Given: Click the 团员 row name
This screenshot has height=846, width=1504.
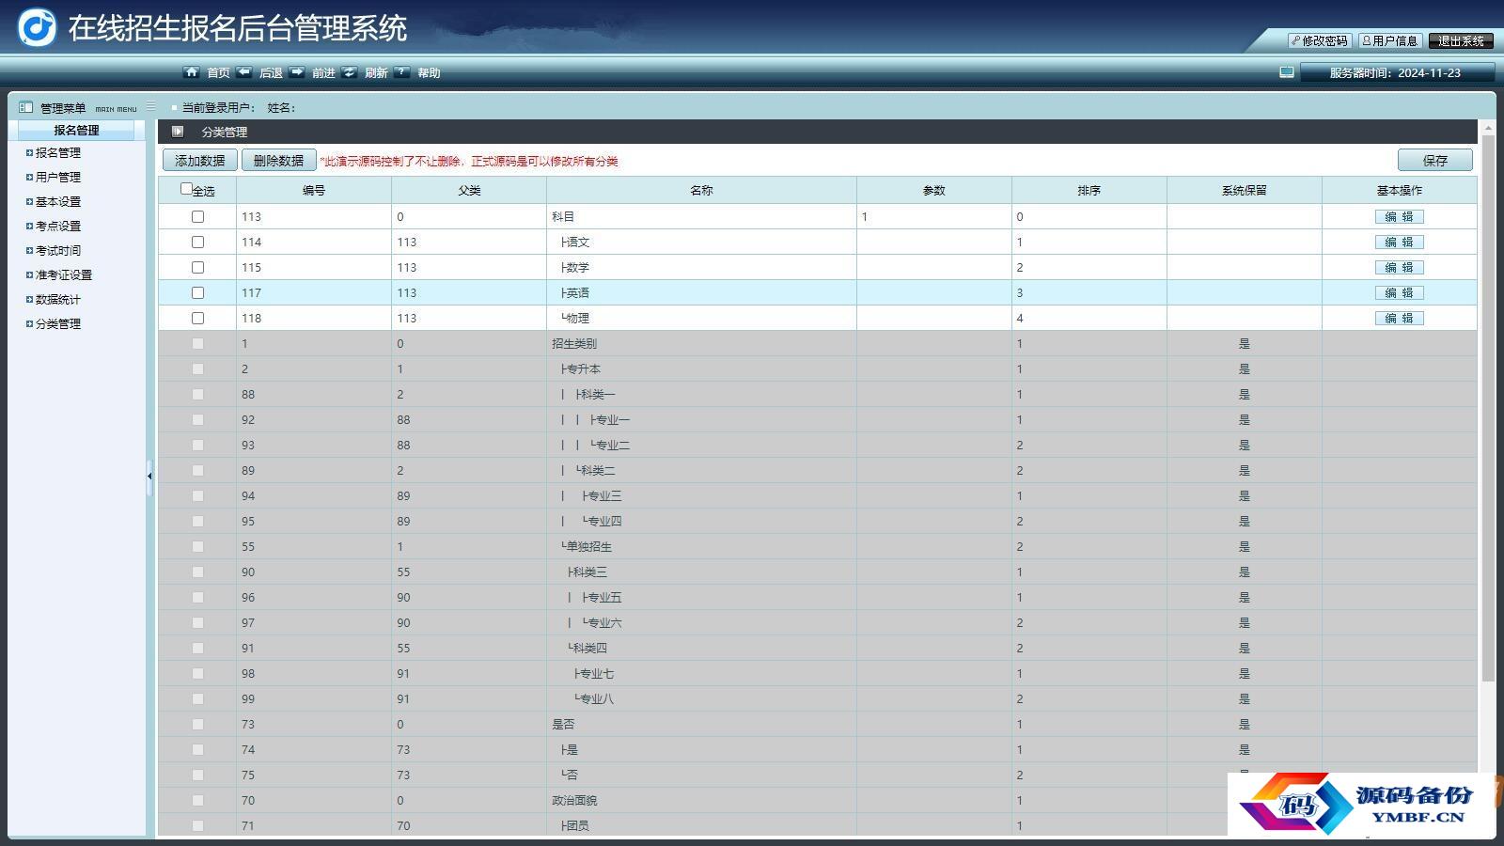Looking at the screenshot, I should point(575,826).
